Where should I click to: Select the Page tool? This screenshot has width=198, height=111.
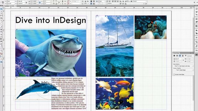click(x=1, y=13)
